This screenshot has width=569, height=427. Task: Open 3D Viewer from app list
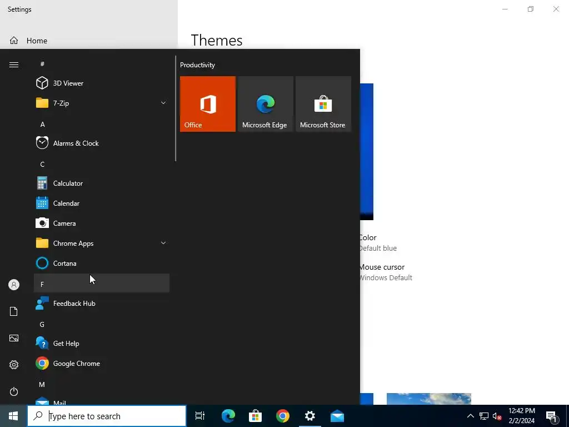[102, 83]
